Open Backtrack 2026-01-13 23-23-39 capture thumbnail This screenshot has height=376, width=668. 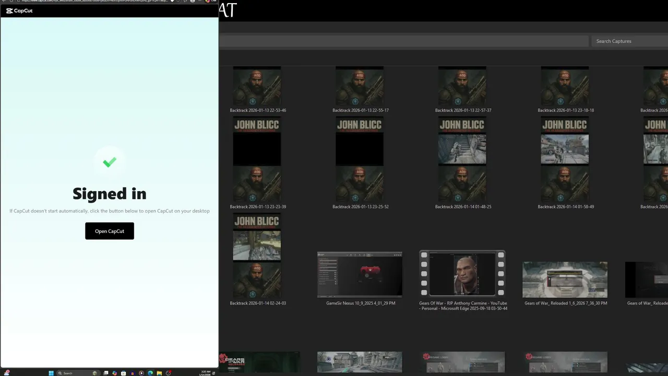click(x=257, y=159)
